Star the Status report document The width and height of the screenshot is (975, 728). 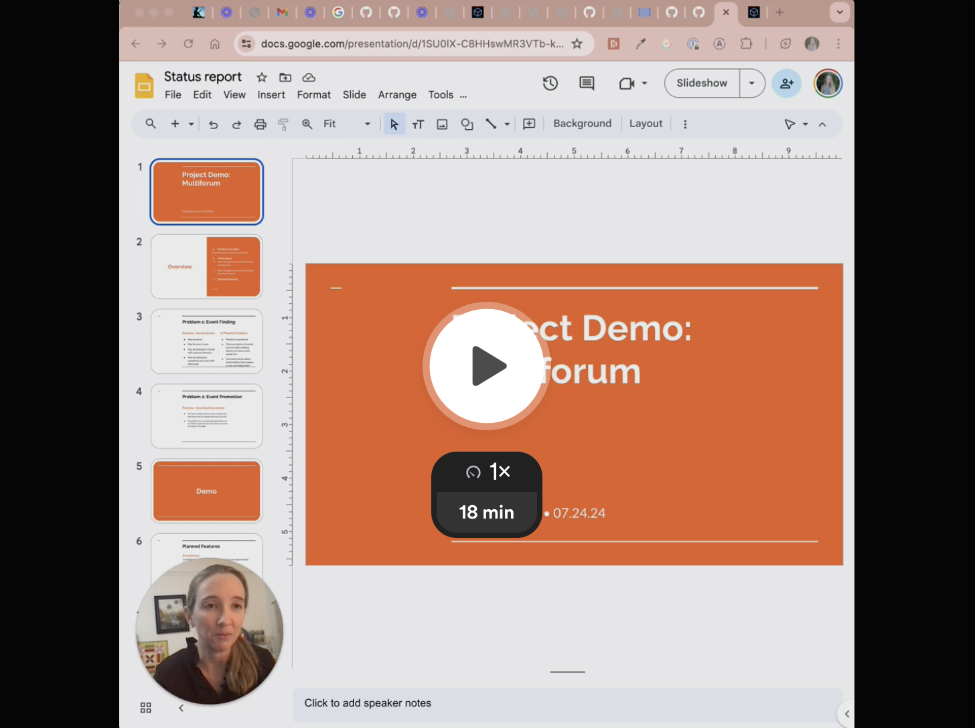coord(262,77)
